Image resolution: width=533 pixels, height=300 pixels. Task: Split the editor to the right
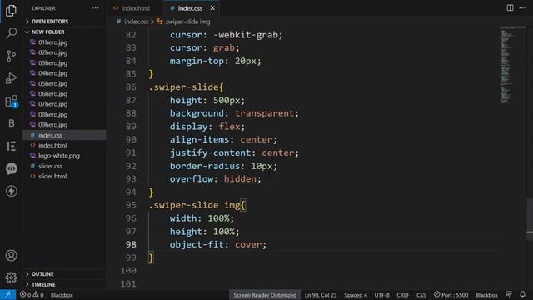click(510, 7)
